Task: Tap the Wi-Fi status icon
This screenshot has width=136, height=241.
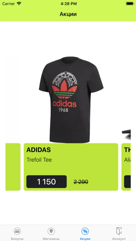Action: click(x=19, y=3)
